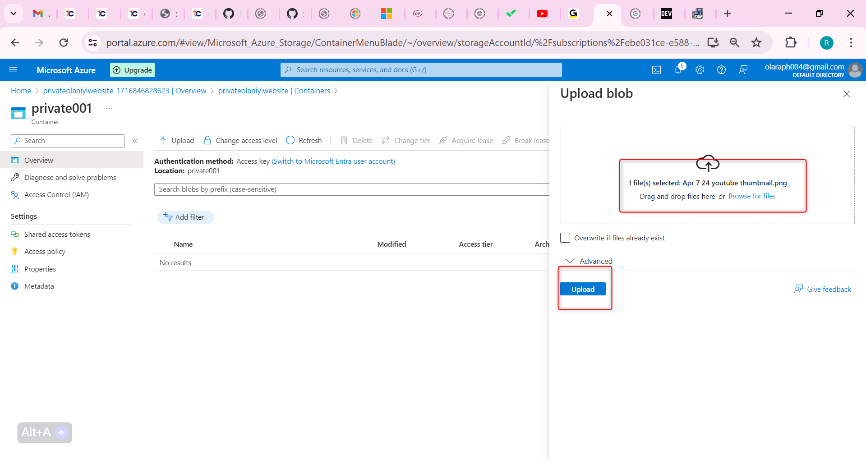866x460 pixels.
Task: Click the Refresh icon in the toolbar
Action: 290,140
